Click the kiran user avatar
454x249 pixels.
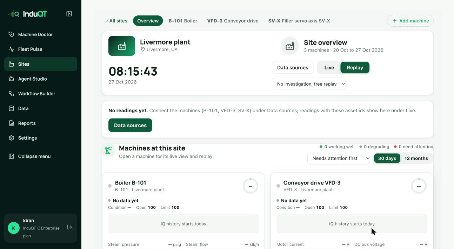coord(14,228)
